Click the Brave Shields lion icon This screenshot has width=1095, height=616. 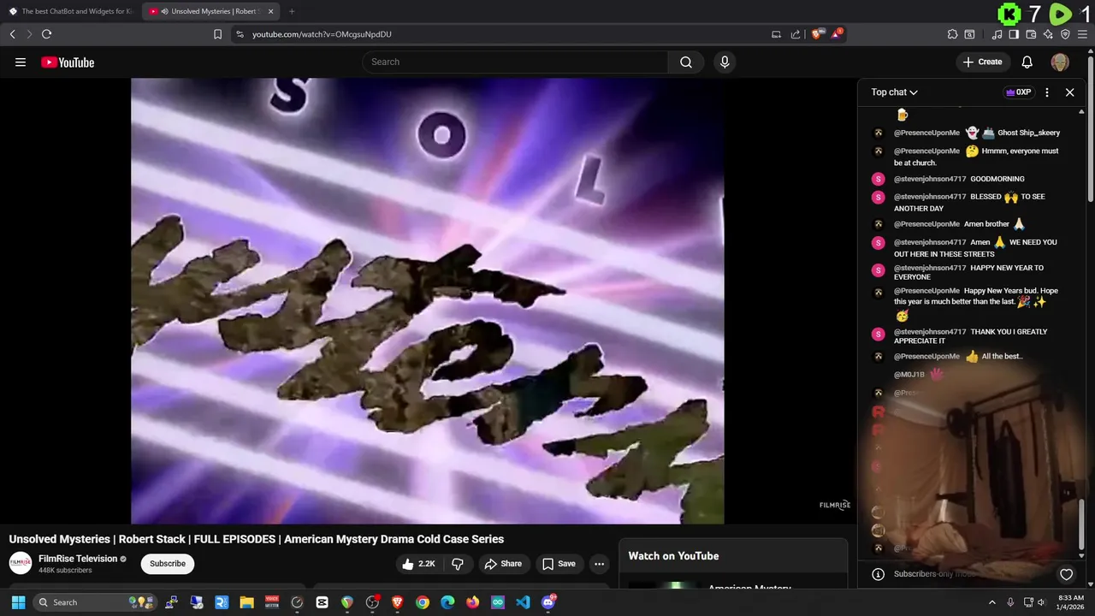tap(816, 34)
